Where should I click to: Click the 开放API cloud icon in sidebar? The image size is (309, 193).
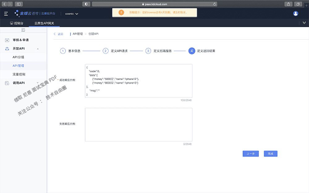6,48
